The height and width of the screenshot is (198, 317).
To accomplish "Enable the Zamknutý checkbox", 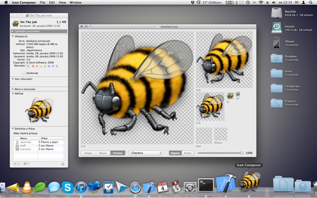I will click(24, 73).
